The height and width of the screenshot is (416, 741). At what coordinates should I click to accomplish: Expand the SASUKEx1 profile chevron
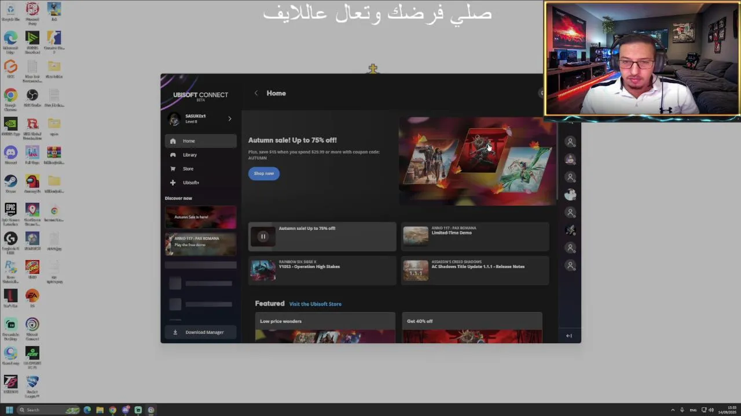229,119
